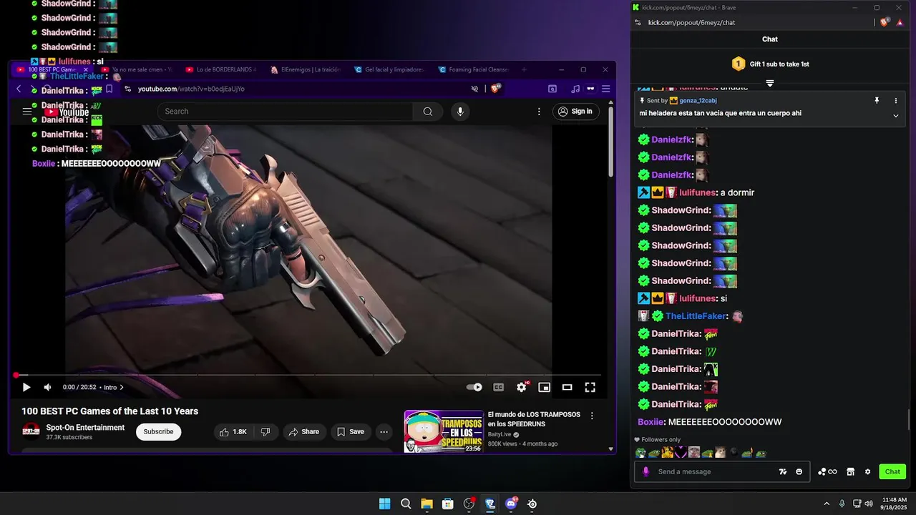
Task: Enable miniplayer mode
Action: click(545, 387)
